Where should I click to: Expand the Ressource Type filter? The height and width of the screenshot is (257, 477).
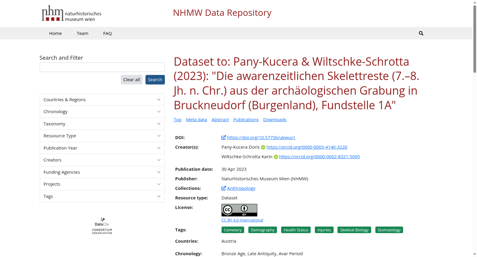(x=102, y=136)
